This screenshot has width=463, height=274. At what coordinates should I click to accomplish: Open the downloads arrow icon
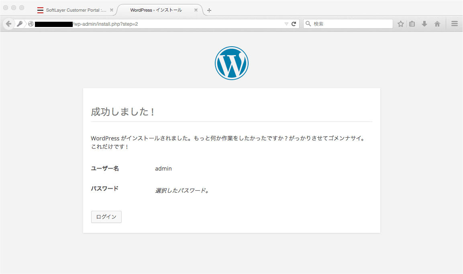click(424, 24)
